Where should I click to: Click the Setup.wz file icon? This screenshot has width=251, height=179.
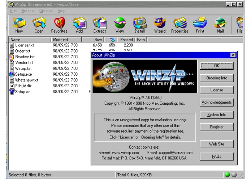click(12, 92)
